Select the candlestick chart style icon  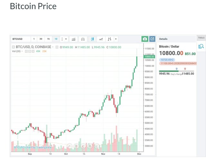92,39
